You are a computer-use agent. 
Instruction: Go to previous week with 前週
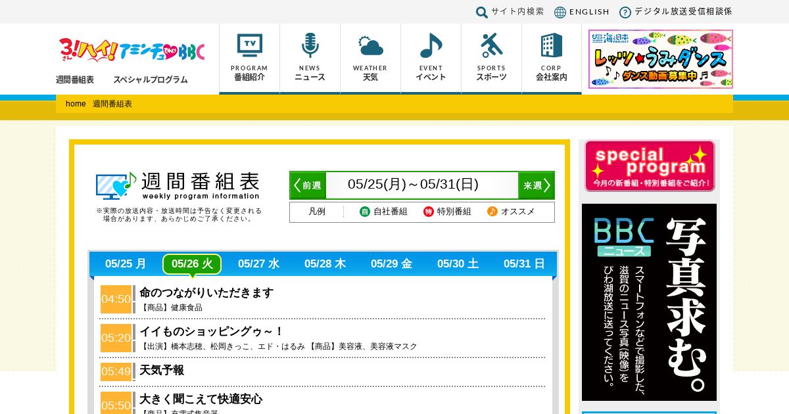(x=308, y=185)
